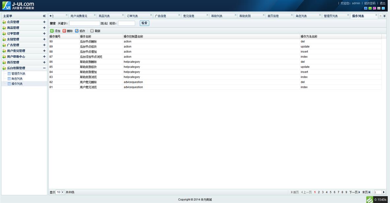Switch to the 商品列表 tab
The width and height of the screenshot is (390, 203).
(x=104, y=16)
